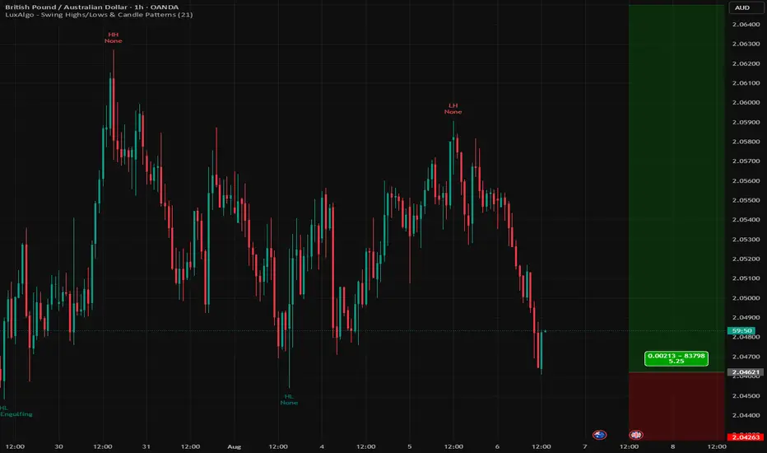The image size is (767, 453).
Task: Select the LuxAlgo Swing Highs/Lows indicator legend
Action: [x=99, y=15]
